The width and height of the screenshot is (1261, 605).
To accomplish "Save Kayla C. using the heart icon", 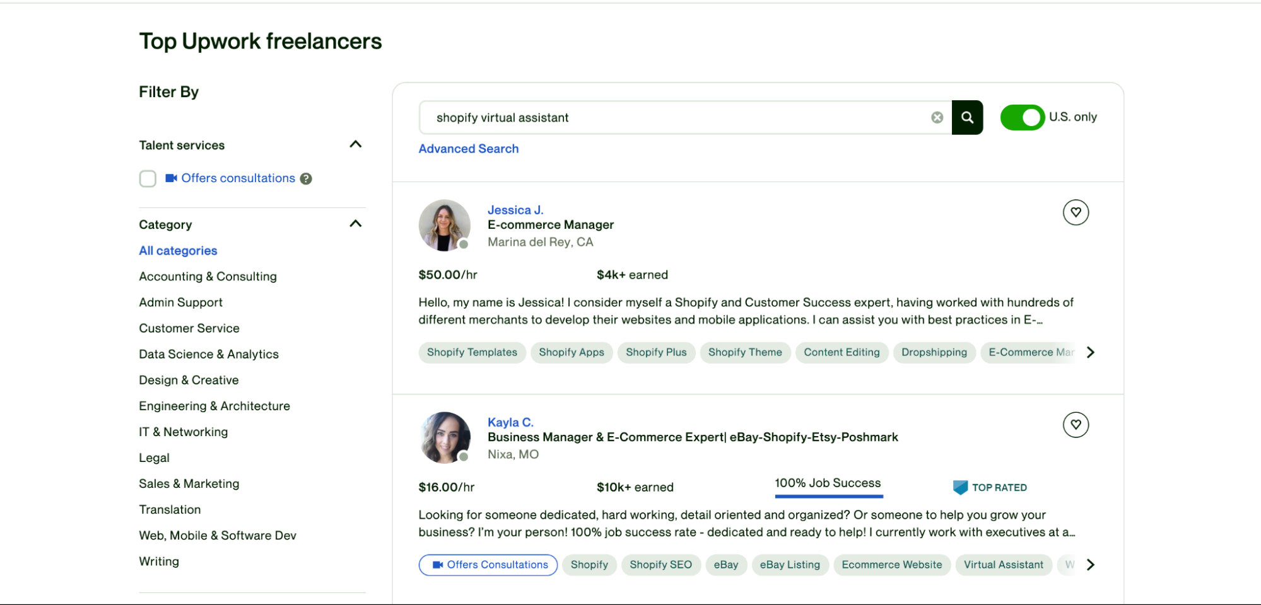I will (x=1076, y=425).
